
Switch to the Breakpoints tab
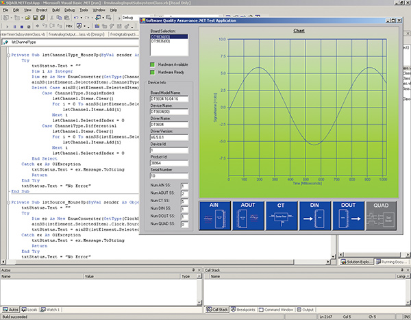[x=243, y=310]
